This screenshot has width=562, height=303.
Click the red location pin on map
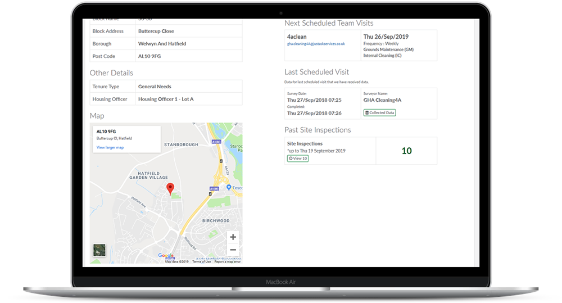(x=170, y=188)
